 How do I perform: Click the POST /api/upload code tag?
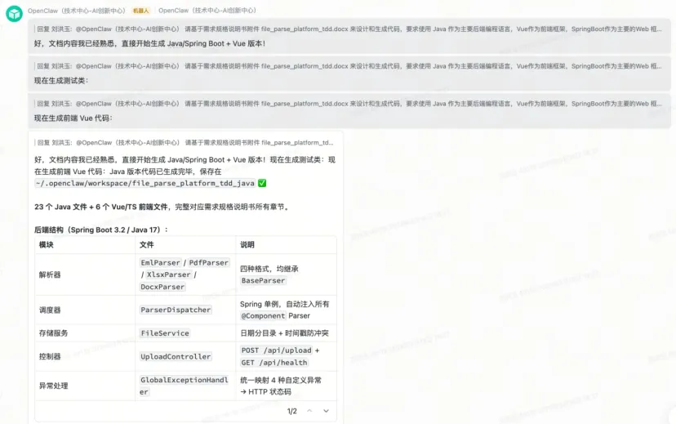pyautogui.click(x=276, y=350)
